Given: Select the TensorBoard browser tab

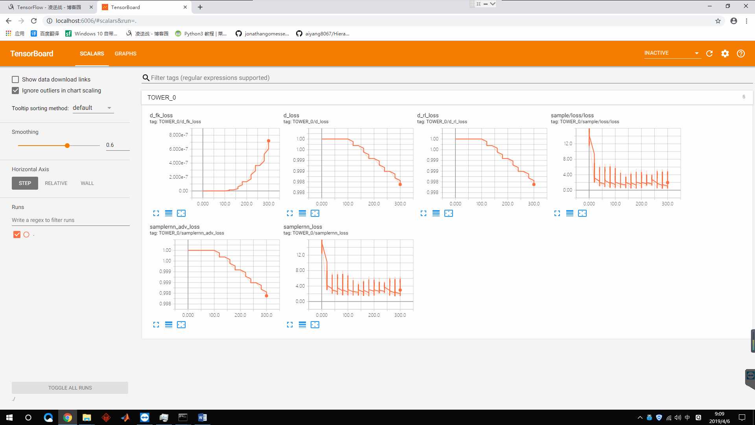Looking at the screenshot, I should point(144,7).
